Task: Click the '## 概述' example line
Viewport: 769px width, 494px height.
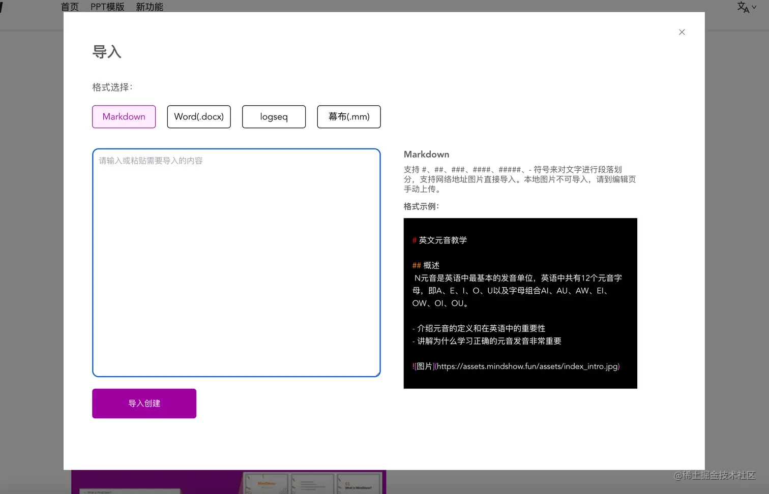Action: pyautogui.click(x=426, y=265)
